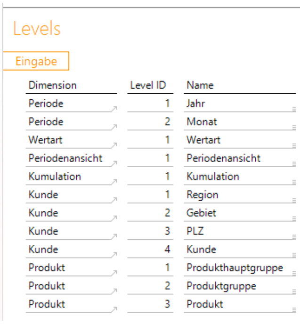This screenshot has height=324, width=300.
Task: Click the Level ID field in the PLZ row
Action: [150, 231]
